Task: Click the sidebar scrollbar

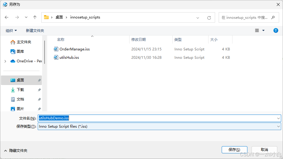Action: tap(44, 52)
